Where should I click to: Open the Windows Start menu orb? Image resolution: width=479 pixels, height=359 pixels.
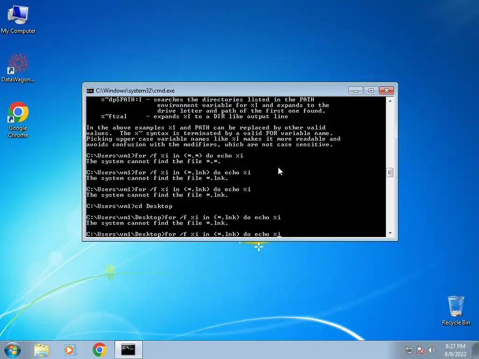tap(13, 350)
